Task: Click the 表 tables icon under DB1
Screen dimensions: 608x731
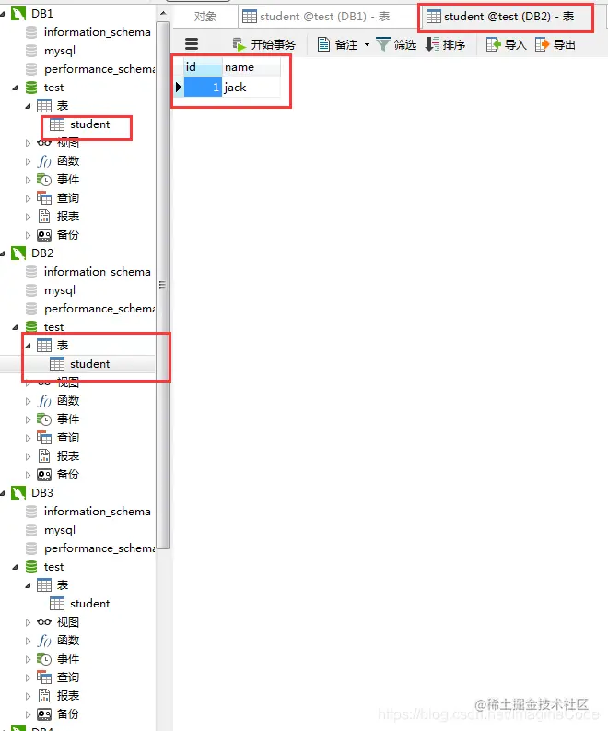Action: (x=44, y=106)
